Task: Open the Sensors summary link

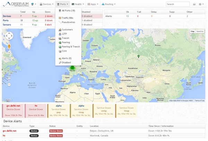Action: click(x=7, y=25)
